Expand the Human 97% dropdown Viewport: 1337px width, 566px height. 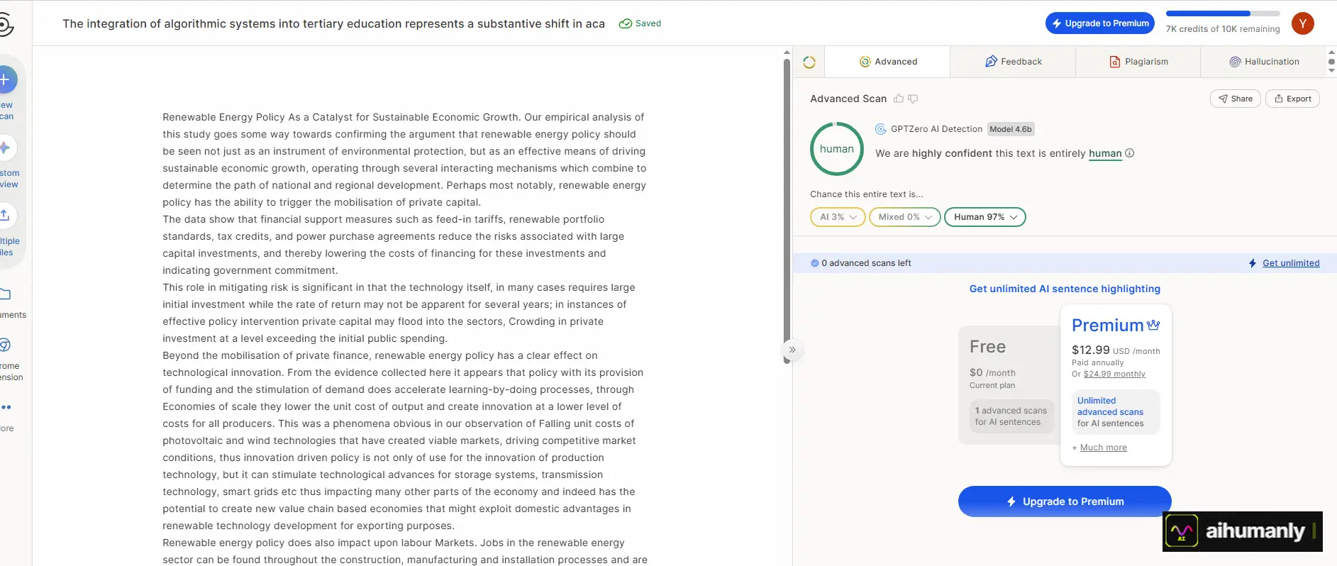pyautogui.click(x=985, y=217)
